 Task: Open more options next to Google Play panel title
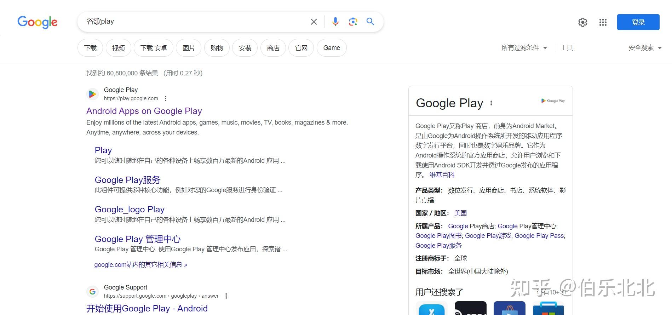[491, 103]
